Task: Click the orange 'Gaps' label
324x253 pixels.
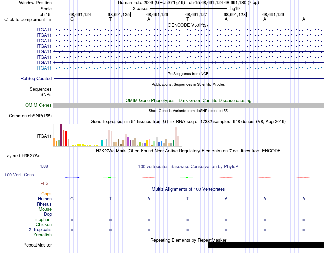Action: 46,194
